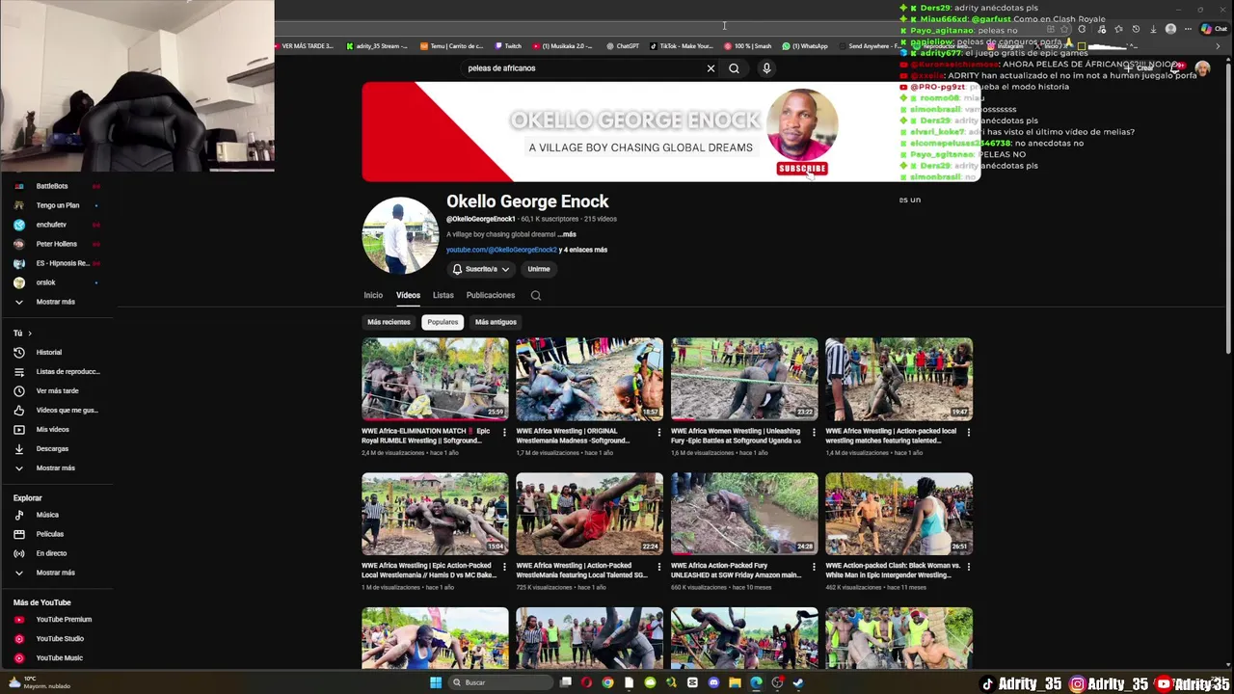This screenshot has width=1234, height=694.
Task: Open Peter Hollens subscription channel
Action: click(56, 244)
